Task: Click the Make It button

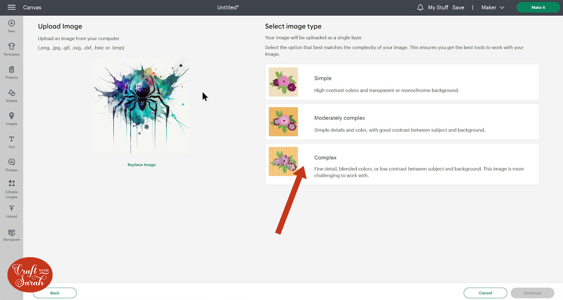Action: click(x=538, y=8)
